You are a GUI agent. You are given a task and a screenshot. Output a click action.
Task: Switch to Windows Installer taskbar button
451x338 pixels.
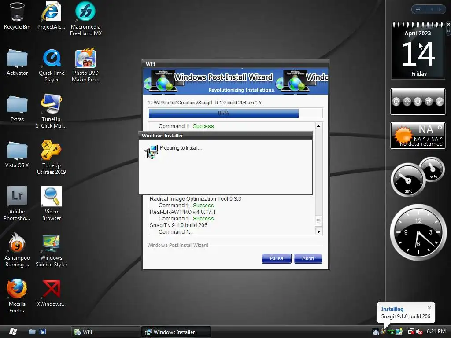click(176, 332)
